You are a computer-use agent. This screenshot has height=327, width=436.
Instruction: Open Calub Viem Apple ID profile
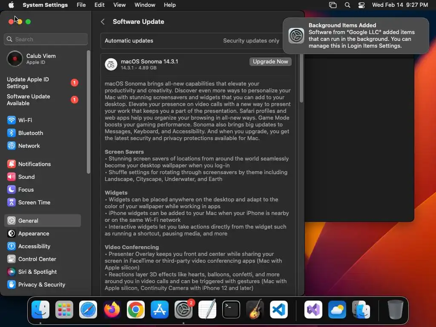tap(42, 59)
